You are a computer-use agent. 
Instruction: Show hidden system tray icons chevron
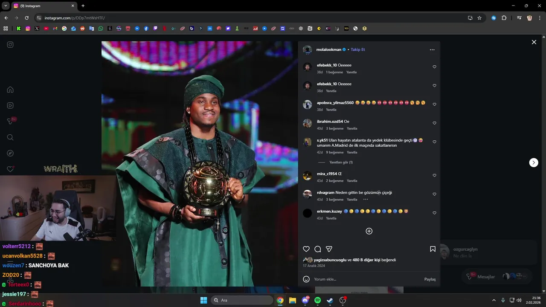click(495, 300)
